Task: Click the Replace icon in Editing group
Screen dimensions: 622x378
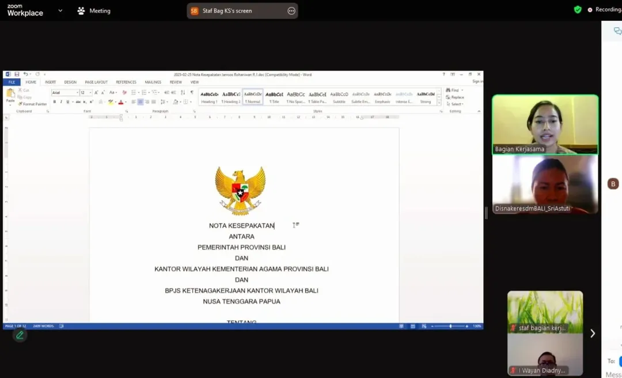Action: click(x=448, y=97)
